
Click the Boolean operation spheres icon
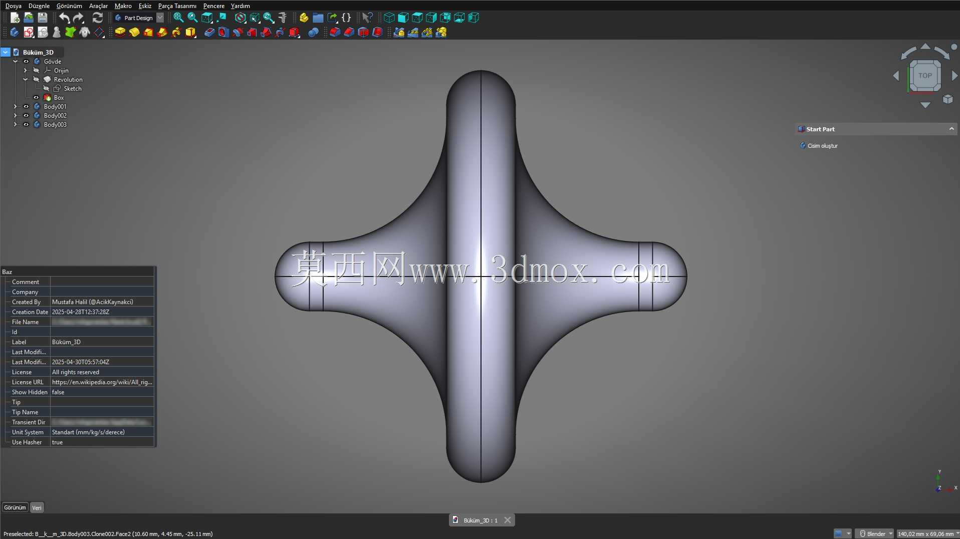[313, 33]
